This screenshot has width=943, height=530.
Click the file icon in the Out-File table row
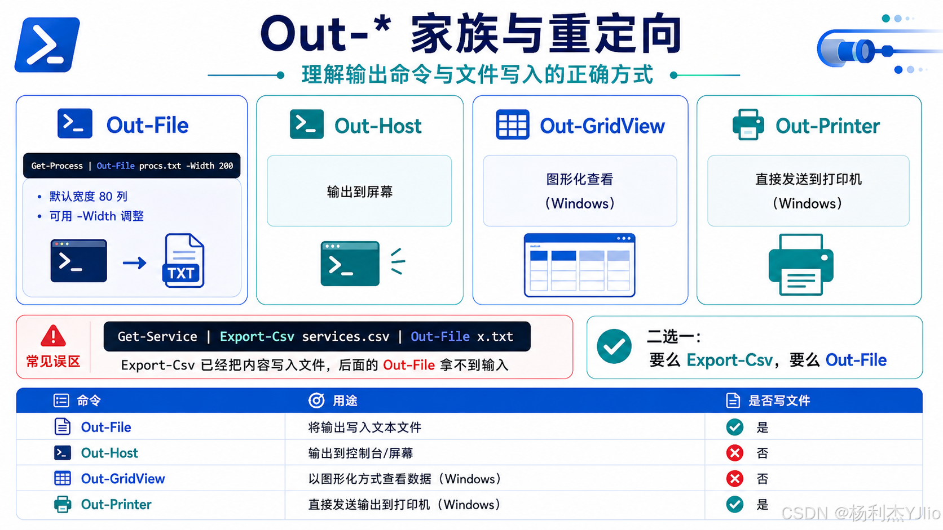[63, 427]
